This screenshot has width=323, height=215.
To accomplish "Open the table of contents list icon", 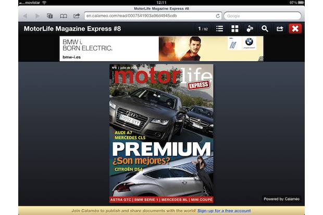I will pos(220,29).
